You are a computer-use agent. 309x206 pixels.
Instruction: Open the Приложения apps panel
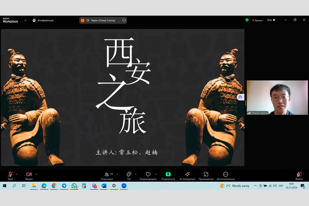(x=206, y=176)
